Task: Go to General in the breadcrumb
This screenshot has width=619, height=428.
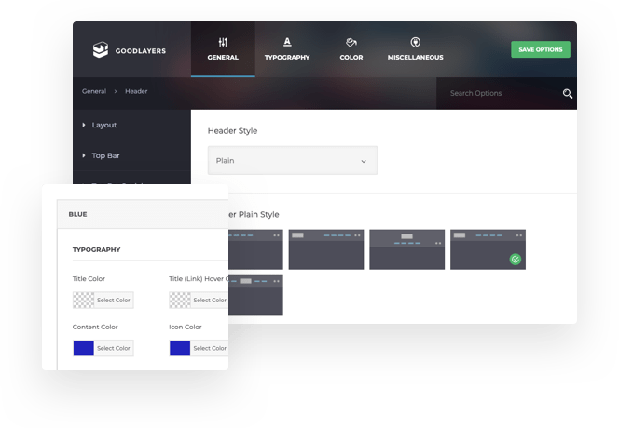Action: (x=93, y=91)
